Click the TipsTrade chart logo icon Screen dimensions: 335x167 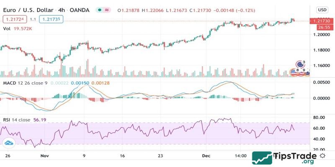tap(263, 158)
